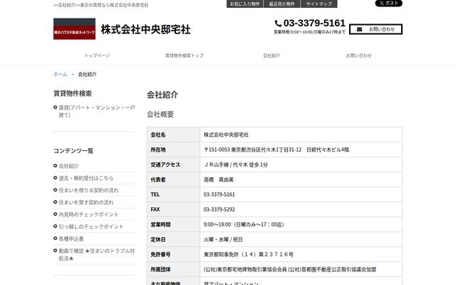Open 動画で確認 ★住まいのトラブル対処法★ link
The image size is (456, 285).
click(97, 254)
